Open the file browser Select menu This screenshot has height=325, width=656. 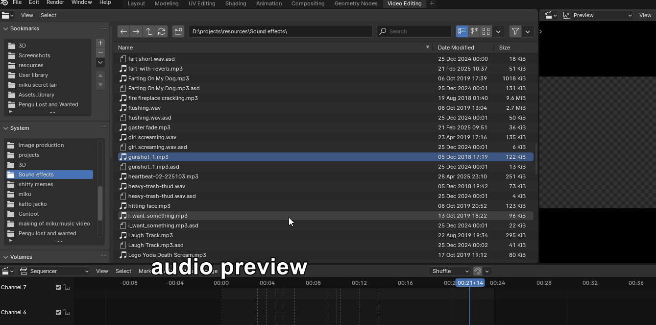coord(49,15)
